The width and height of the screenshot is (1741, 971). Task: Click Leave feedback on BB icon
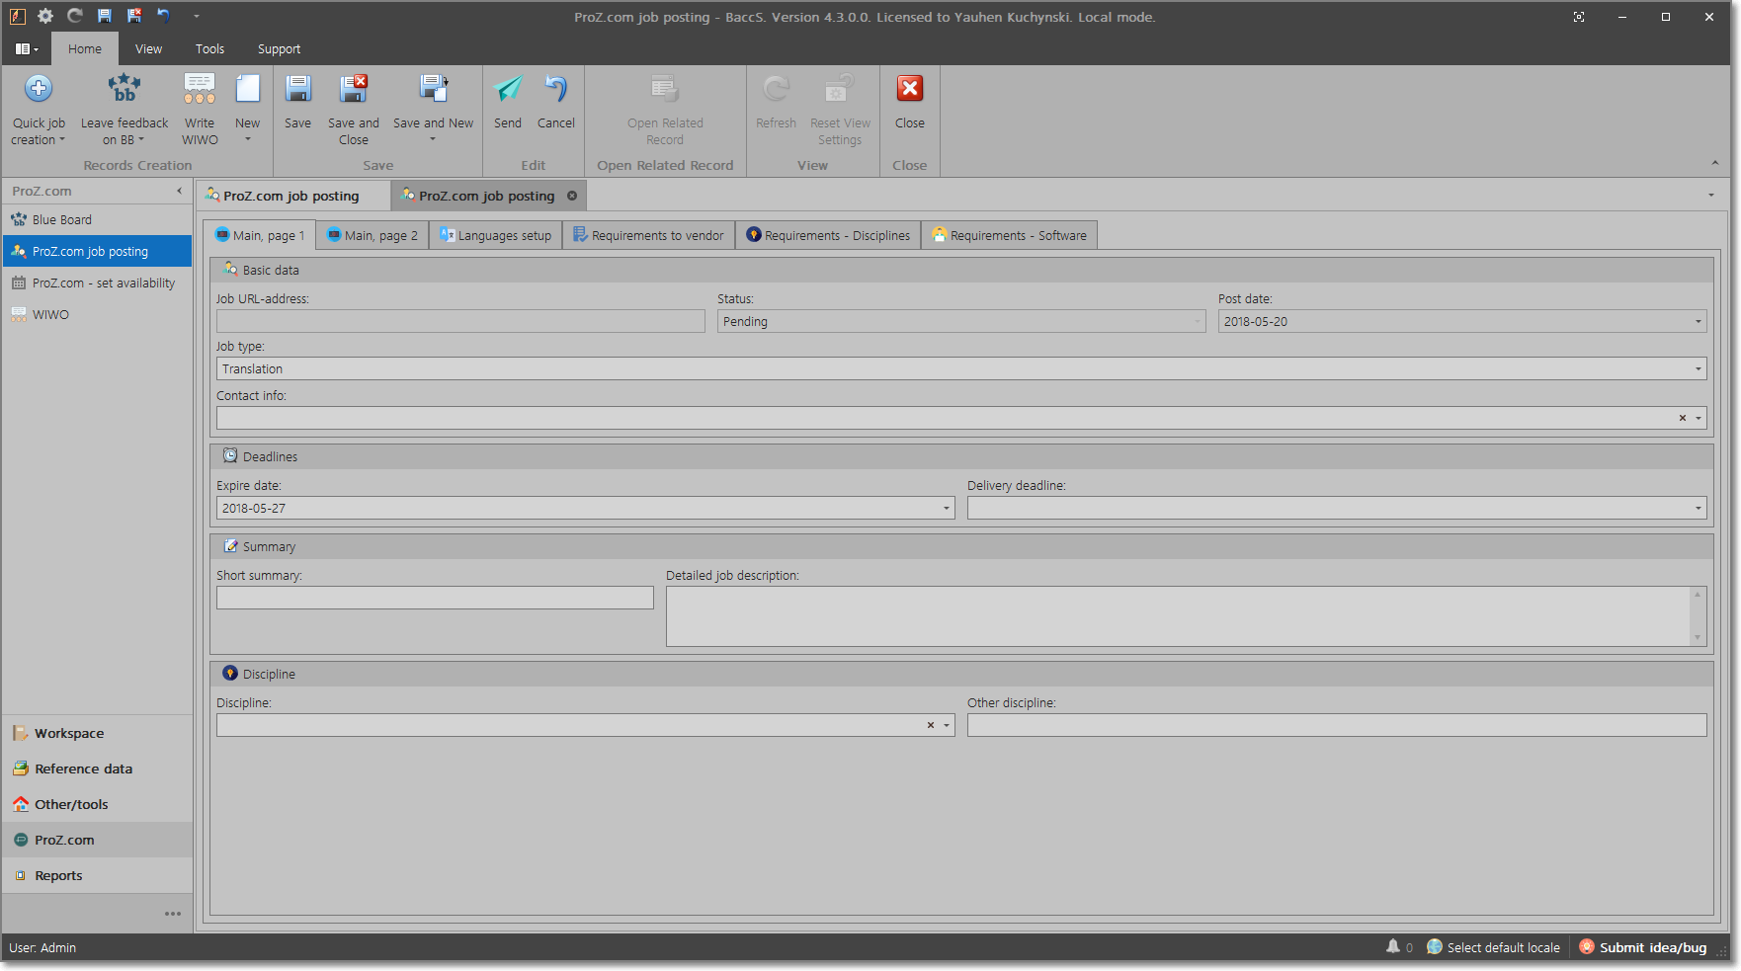coord(124,89)
